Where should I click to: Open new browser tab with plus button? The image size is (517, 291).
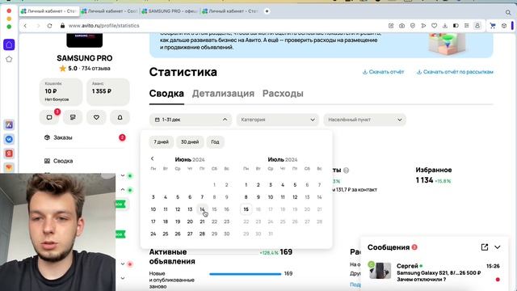point(267,11)
